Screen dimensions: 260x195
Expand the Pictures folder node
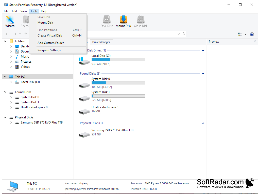tap(11, 62)
